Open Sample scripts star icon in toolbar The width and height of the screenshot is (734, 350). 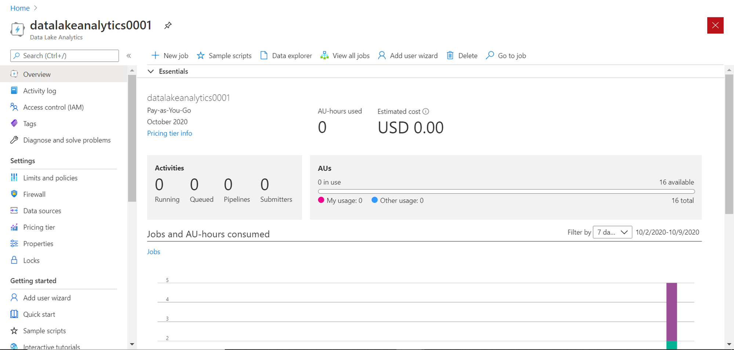coord(201,55)
